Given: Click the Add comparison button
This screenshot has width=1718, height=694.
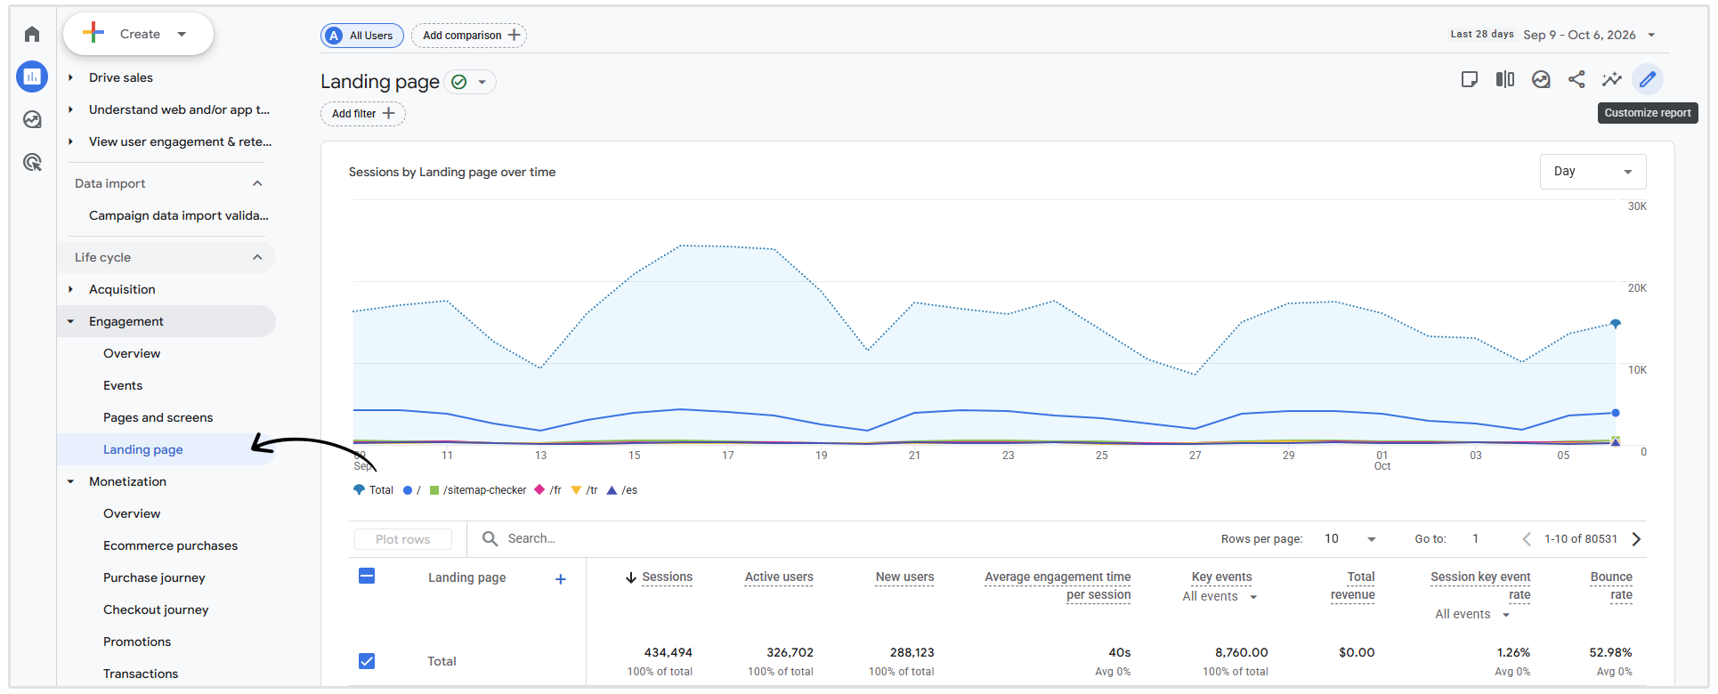Looking at the screenshot, I should click(x=469, y=36).
